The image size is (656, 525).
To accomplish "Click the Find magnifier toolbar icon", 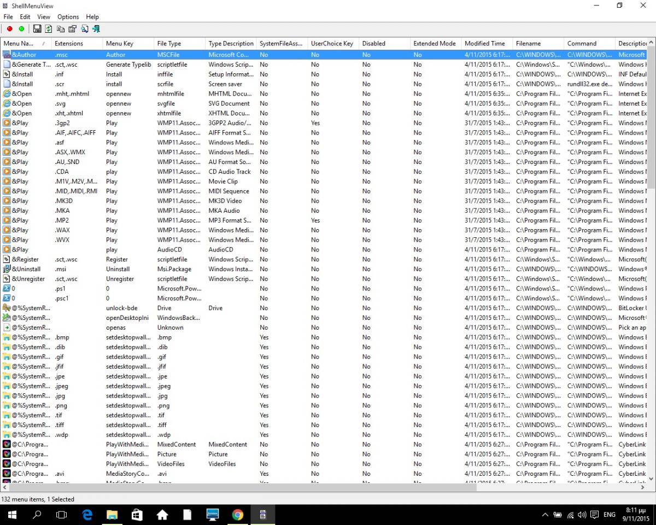I will (84, 29).
